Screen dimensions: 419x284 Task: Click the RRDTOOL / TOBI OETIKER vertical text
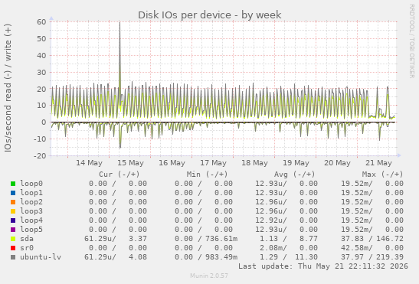[412, 41]
